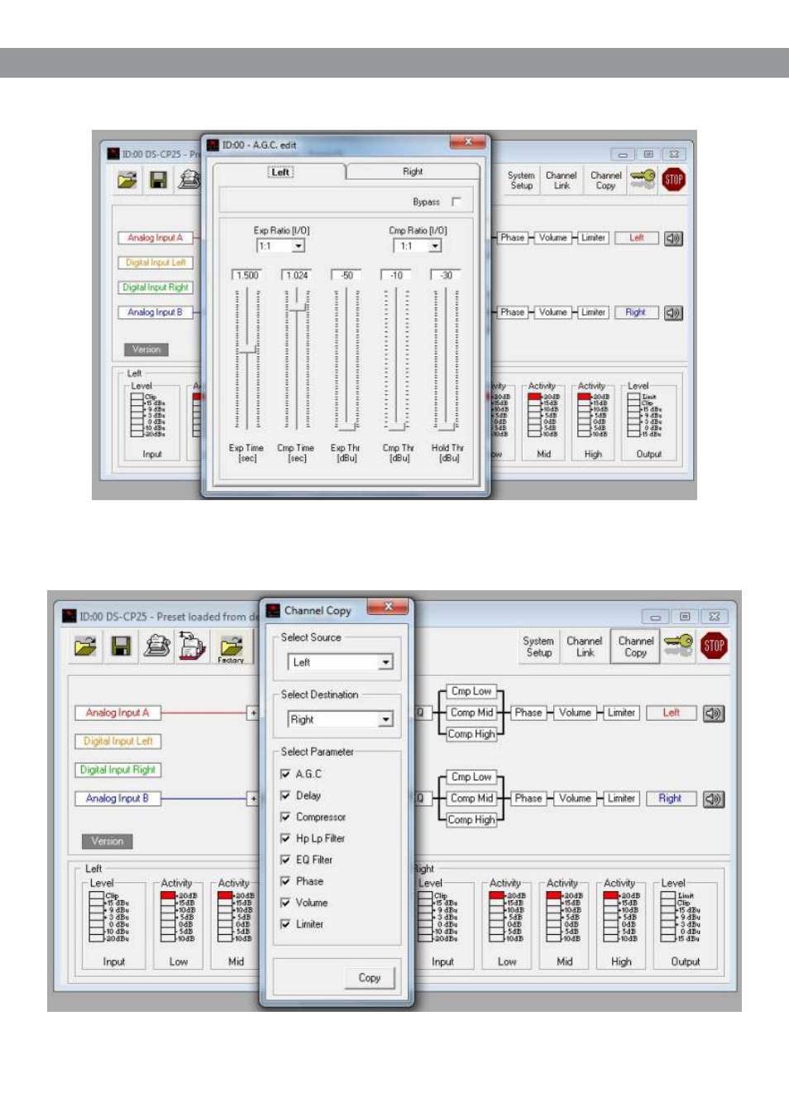The width and height of the screenshot is (789, 1116).
Task: Click Cmp Thr value field -10
Action: (x=396, y=275)
